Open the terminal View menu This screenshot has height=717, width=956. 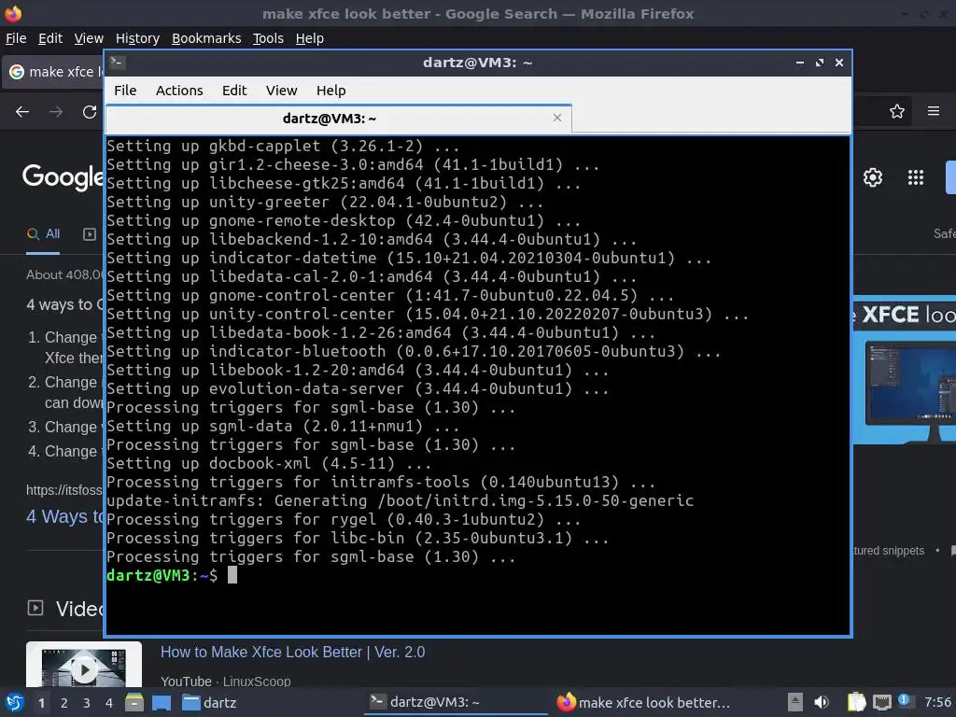tap(281, 91)
